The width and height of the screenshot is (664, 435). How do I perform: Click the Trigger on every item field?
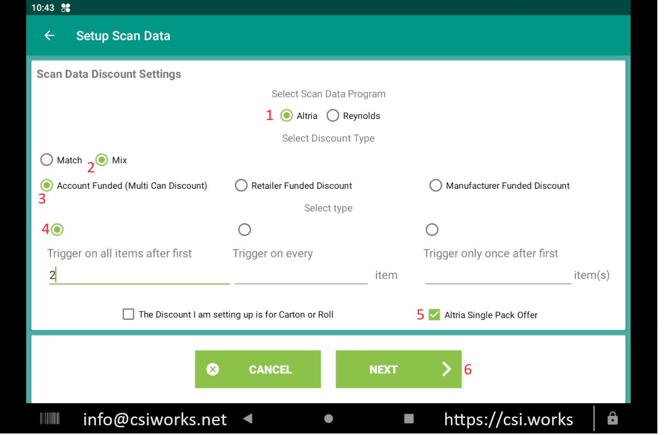click(x=301, y=275)
